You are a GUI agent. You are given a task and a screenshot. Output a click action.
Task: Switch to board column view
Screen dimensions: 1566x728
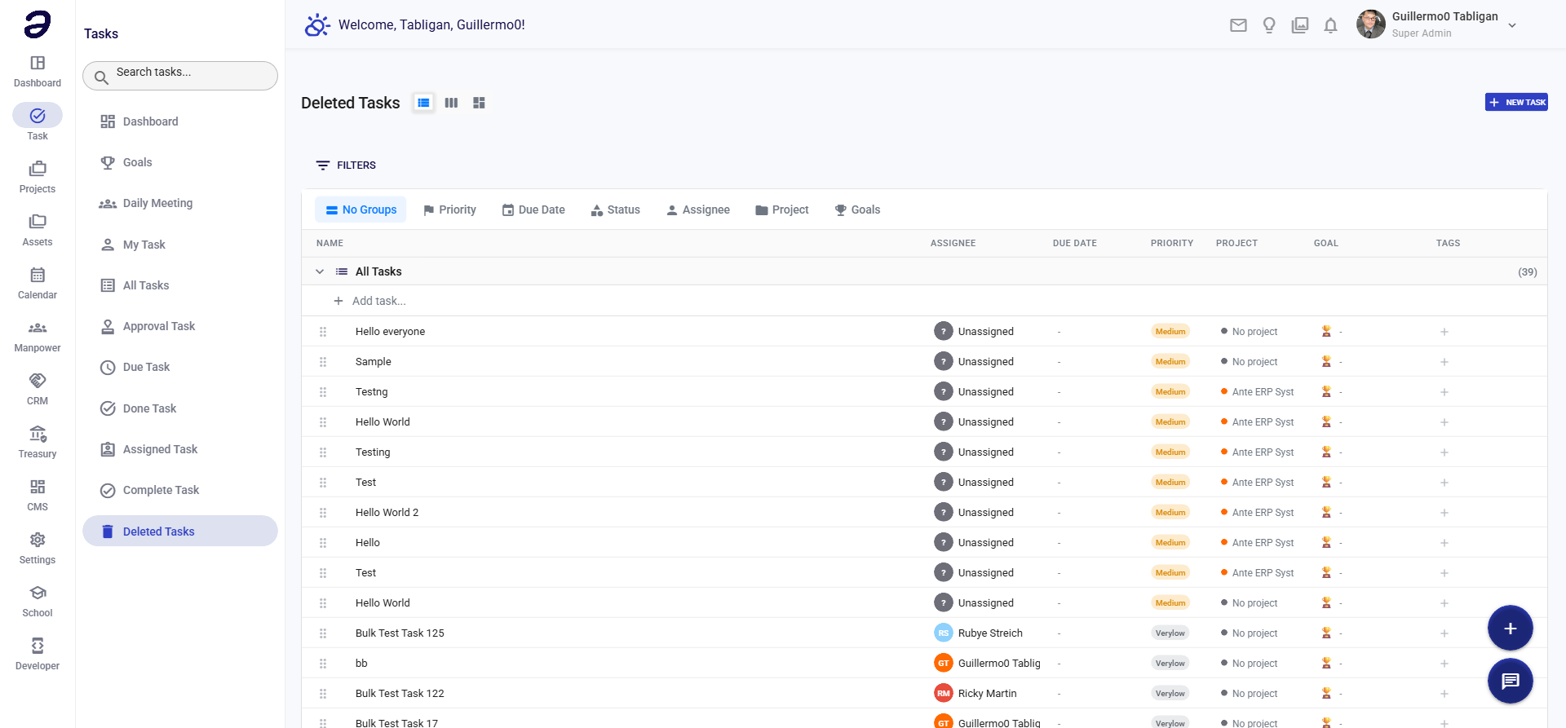[x=451, y=103]
